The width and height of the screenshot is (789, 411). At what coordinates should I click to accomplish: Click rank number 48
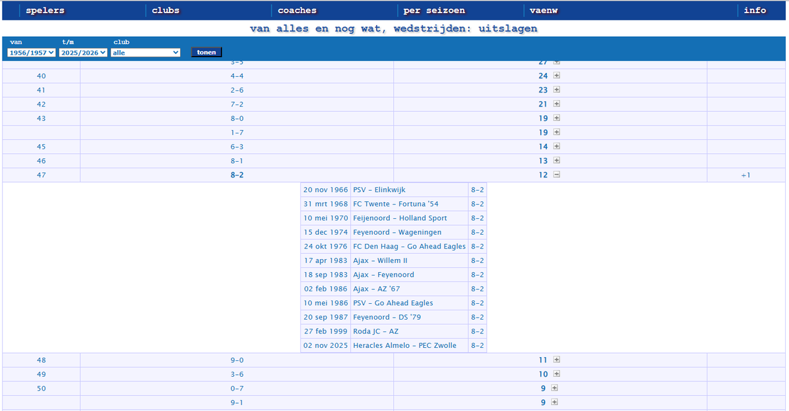[41, 360]
